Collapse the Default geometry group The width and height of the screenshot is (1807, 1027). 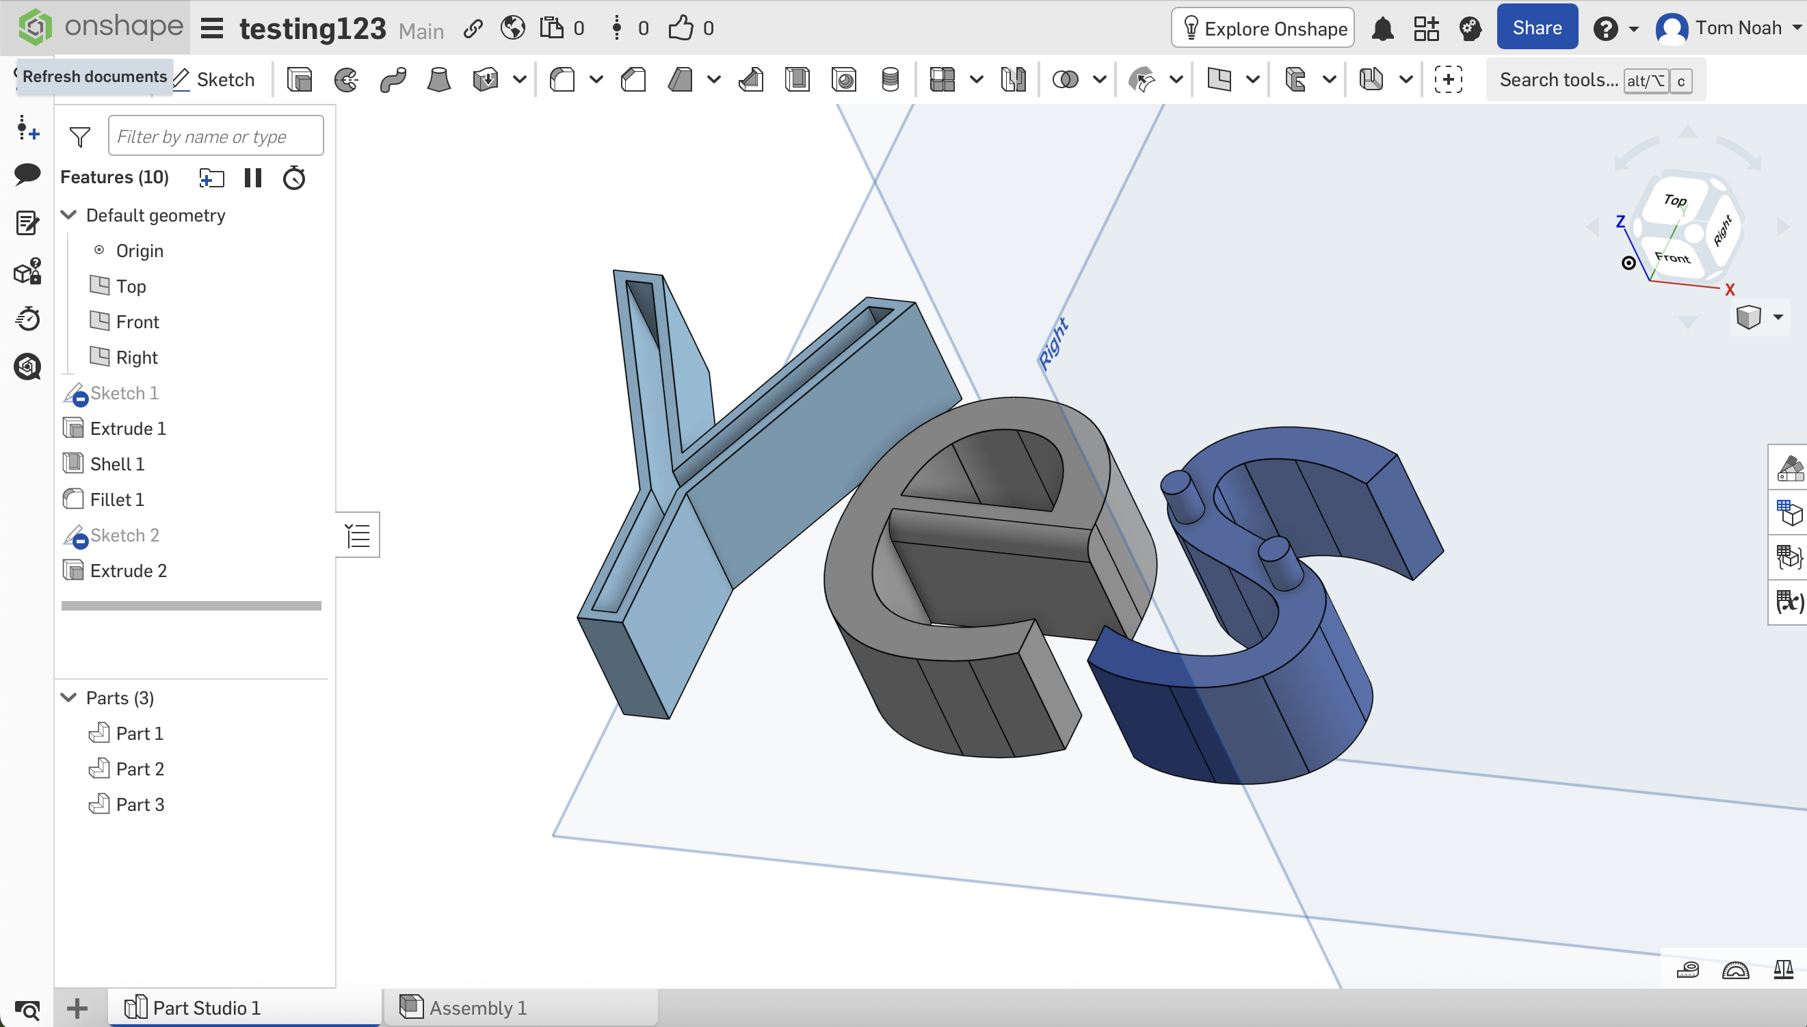pyautogui.click(x=69, y=215)
